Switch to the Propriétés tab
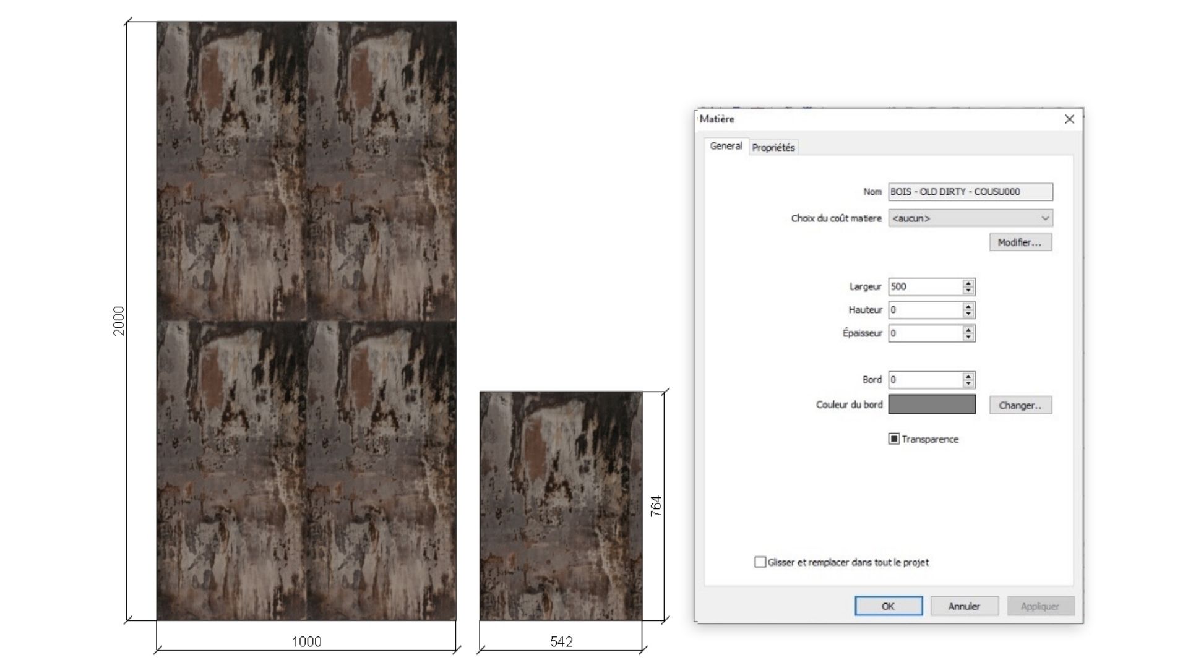 [x=773, y=147]
